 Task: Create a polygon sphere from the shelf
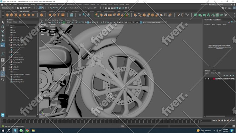coord(7,15)
